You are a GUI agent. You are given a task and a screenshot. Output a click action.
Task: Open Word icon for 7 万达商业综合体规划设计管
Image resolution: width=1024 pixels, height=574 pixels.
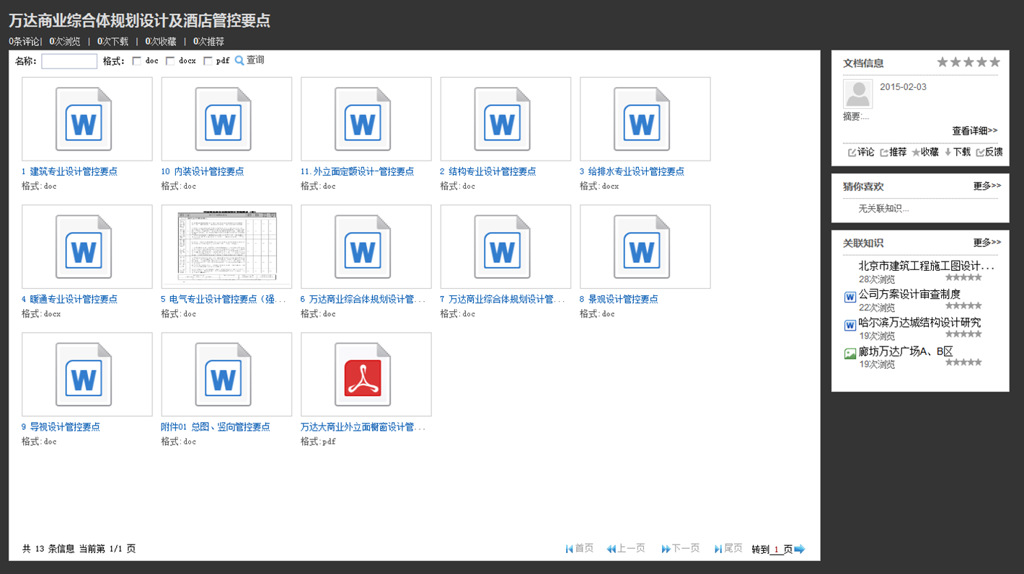click(x=503, y=246)
